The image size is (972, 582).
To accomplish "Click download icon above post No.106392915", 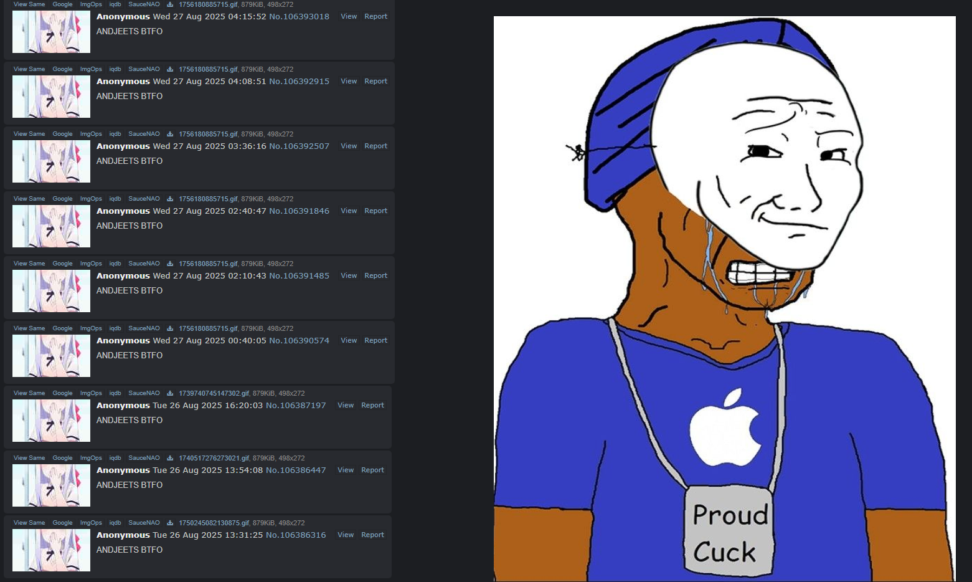I will coord(170,69).
